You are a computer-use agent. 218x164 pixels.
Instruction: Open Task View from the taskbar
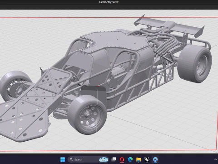[x=114, y=159]
